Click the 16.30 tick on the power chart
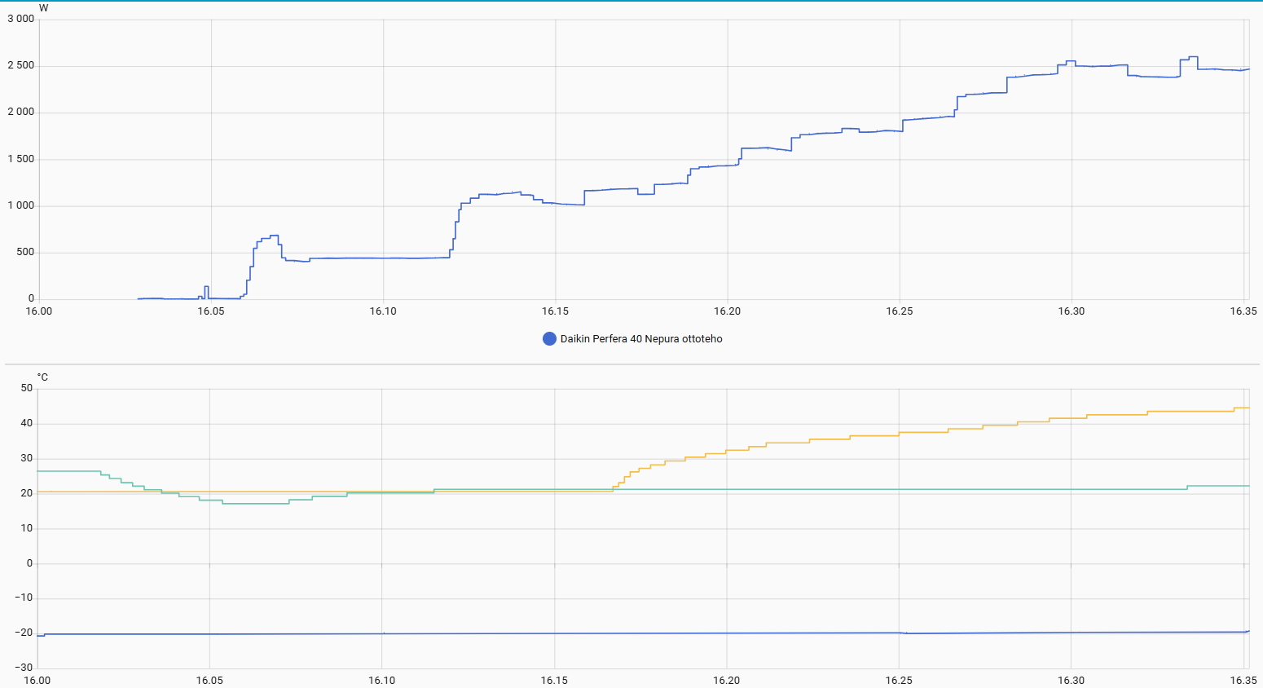Screen dimensions: 1263x688 tap(1072, 311)
